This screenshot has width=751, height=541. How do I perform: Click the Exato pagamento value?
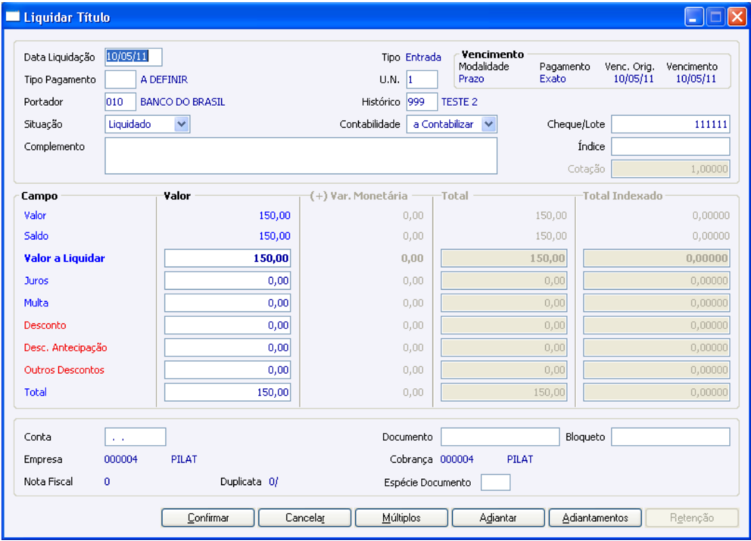click(553, 79)
